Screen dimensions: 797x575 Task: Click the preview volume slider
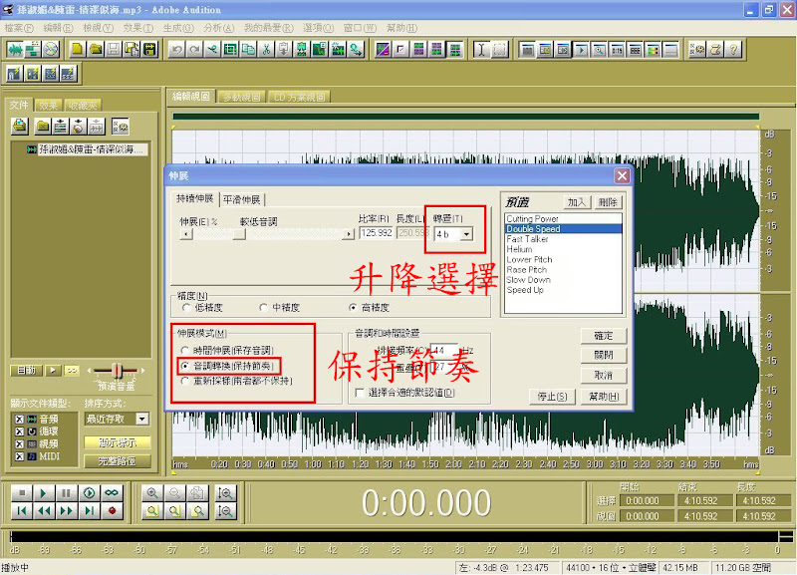(117, 370)
